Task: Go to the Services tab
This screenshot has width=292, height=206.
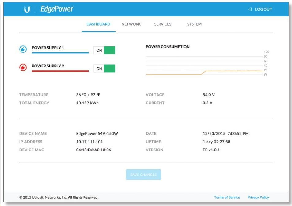Action: [163, 24]
